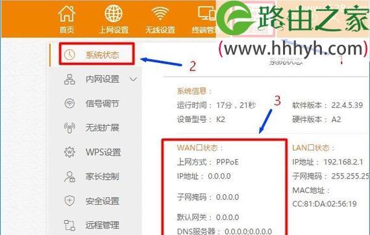Click the 运行时间 label
The image size is (370, 235).
click(x=195, y=105)
